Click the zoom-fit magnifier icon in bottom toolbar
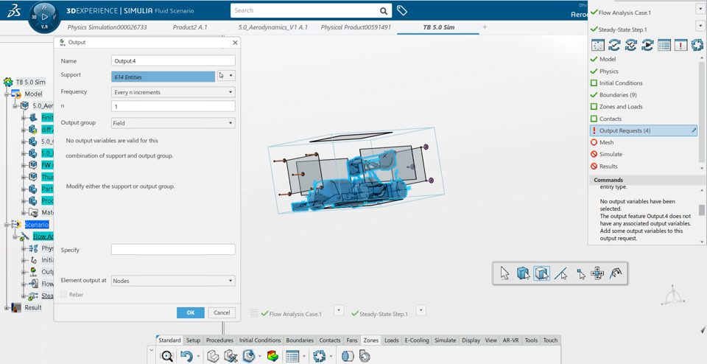The width and height of the screenshot is (707, 364). [x=167, y=356]
